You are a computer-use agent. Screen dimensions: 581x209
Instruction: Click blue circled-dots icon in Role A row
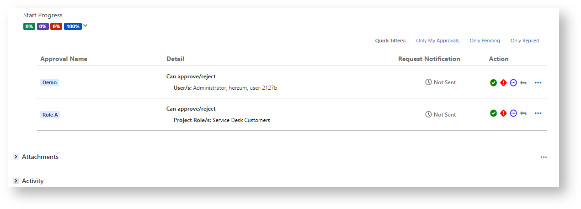coord(513,113)
